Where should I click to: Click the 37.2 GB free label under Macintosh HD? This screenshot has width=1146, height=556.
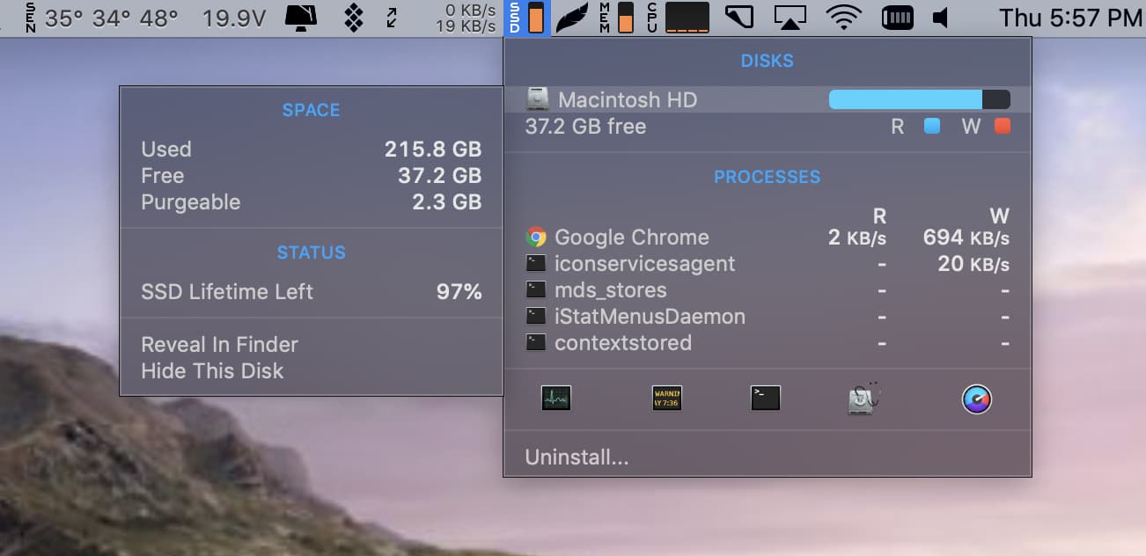click(585, 127)
